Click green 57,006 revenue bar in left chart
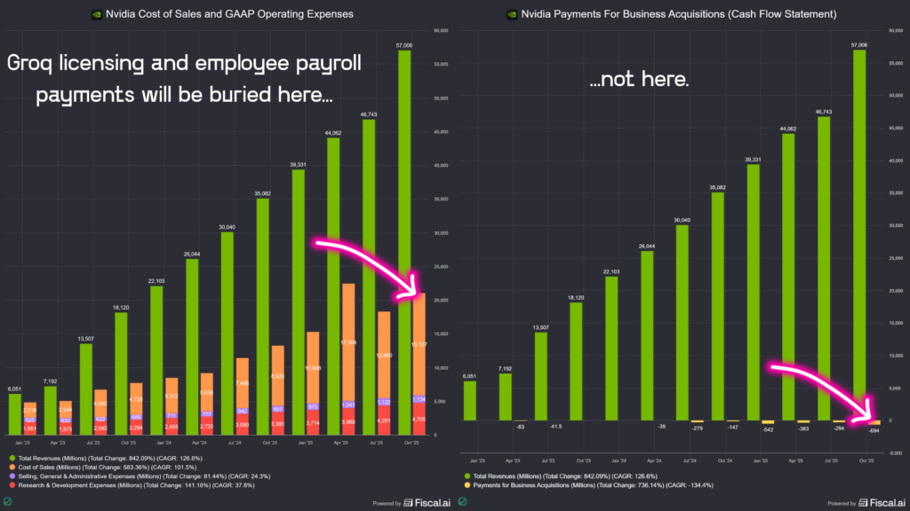The image size is (910, 511). tap(404, 243)
